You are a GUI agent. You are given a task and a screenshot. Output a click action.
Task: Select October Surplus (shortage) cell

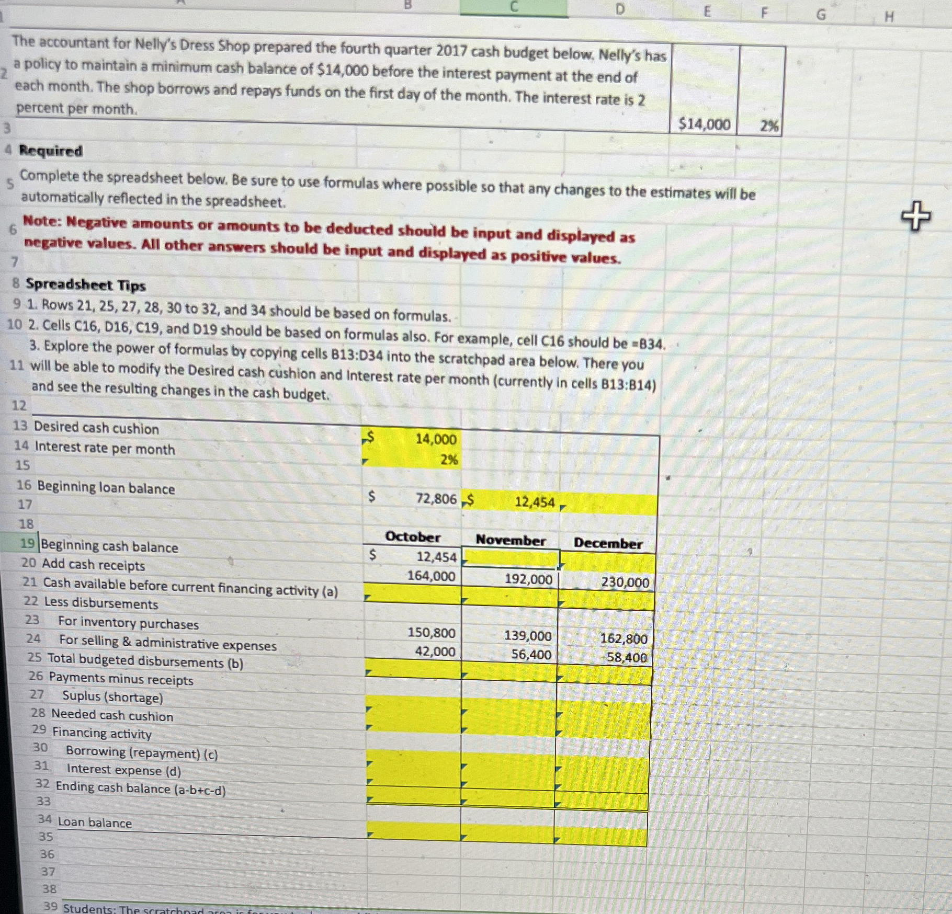click(413, 706)
